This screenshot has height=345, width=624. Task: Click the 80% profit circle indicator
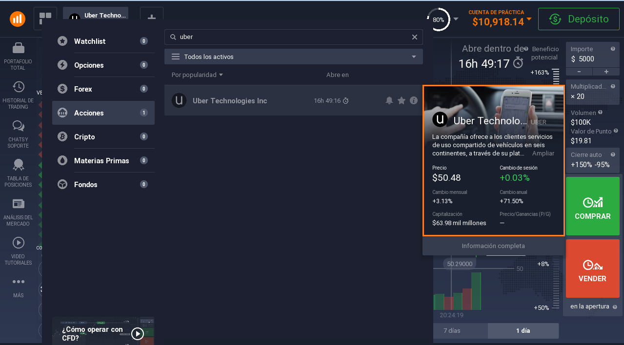(438, 19)
